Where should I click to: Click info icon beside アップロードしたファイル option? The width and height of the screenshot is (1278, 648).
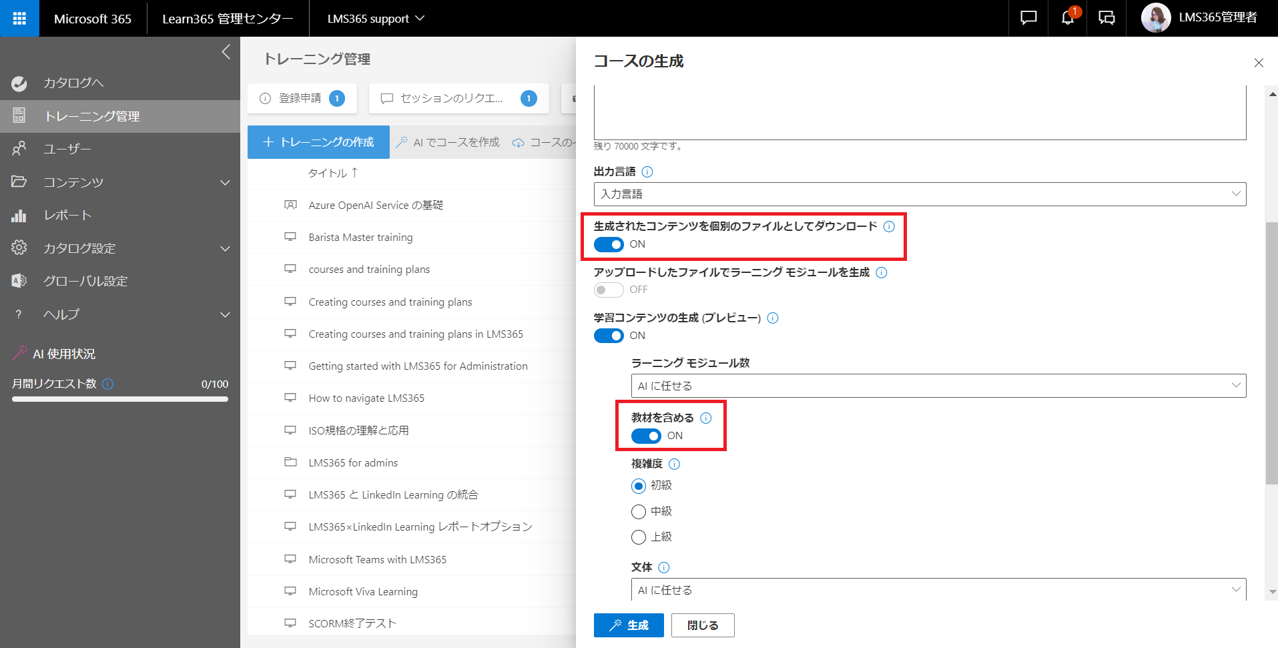(882, 272)
